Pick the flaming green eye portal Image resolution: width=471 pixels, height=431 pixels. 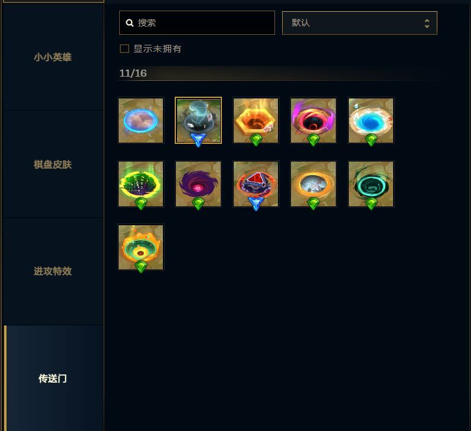pos(141,247)
